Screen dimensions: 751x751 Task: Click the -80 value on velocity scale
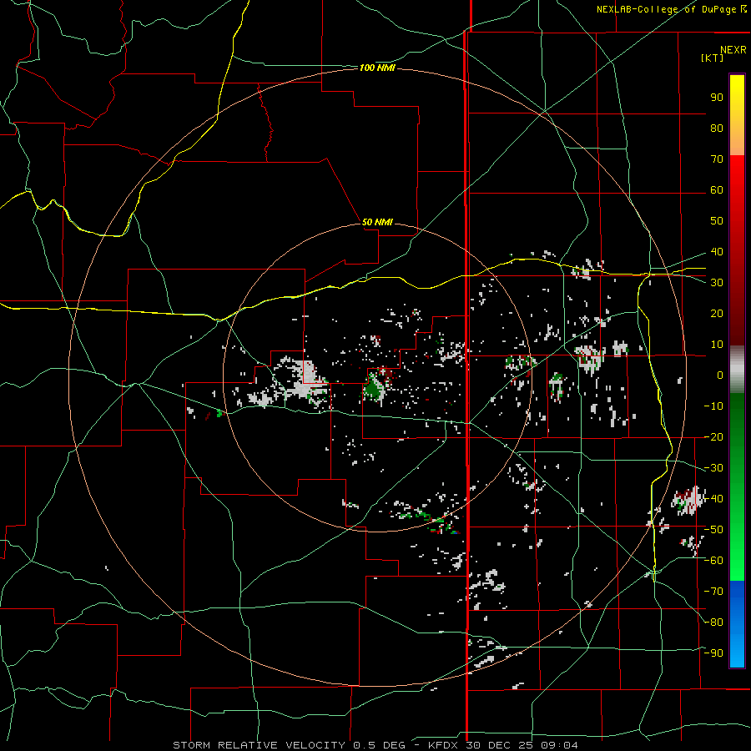click(713, 622)
